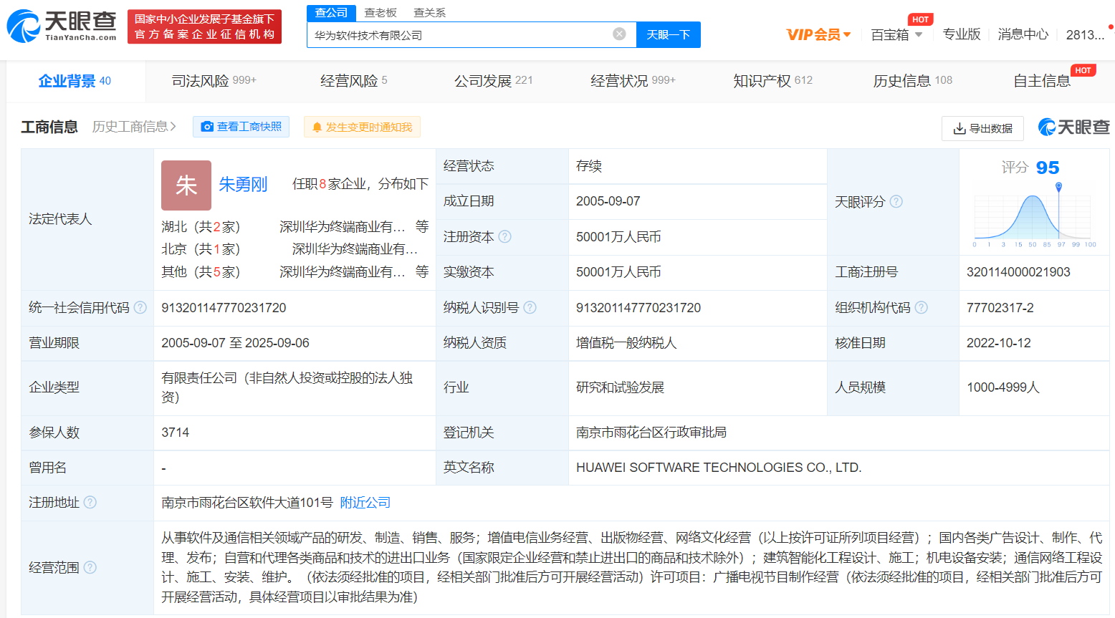Click 等 next to the 其他 companies

point(422,271)
